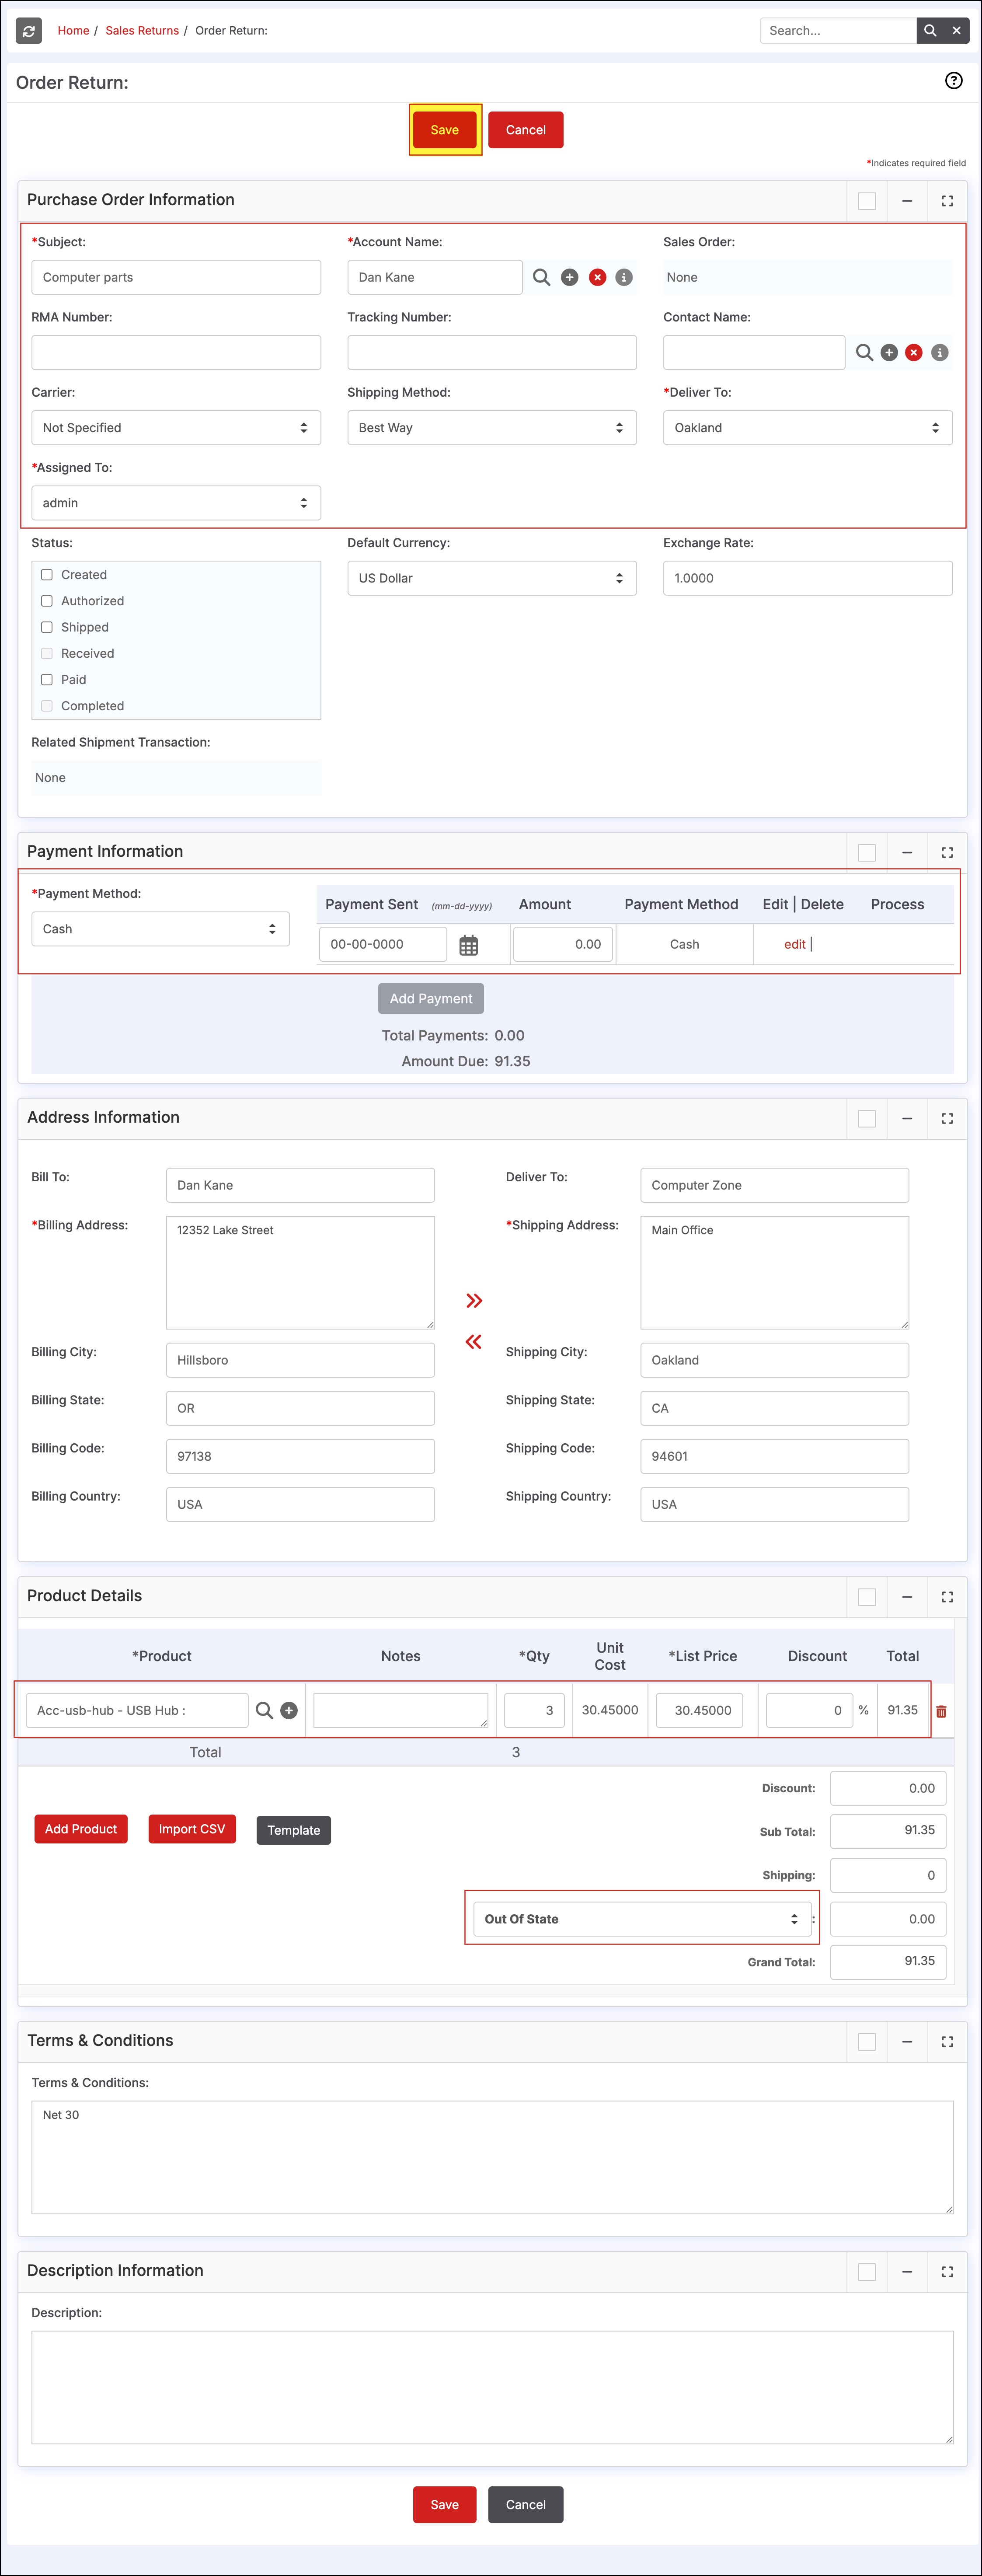The height and width of the screenshot is (2576, 982).
Task: Go to the Home breadcrumb link
Action: pyautogui.click(x=73, y=31)
